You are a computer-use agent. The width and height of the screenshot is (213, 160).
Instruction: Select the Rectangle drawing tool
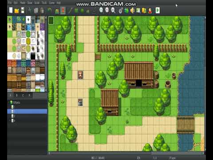tap(76, 11)
